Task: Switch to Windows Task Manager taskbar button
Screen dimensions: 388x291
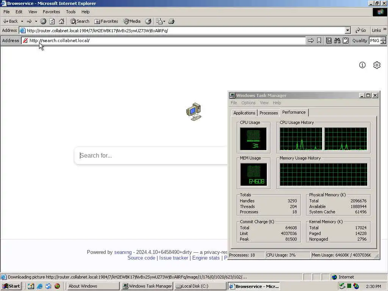Action: coord(147,286)
